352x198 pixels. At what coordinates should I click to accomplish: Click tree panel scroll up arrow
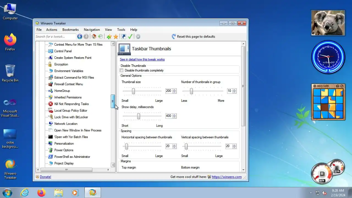(113, 44)
